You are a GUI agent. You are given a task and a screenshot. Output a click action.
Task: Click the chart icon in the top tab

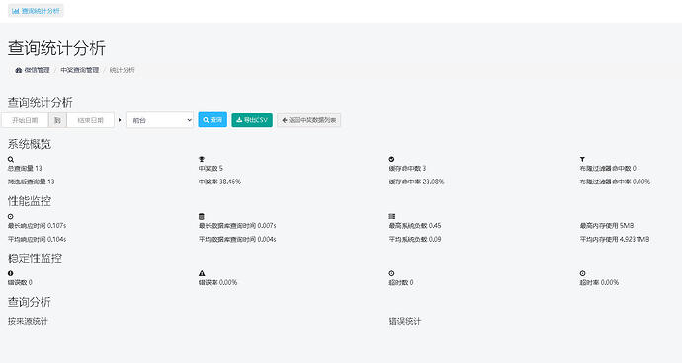tap(16, 11)
